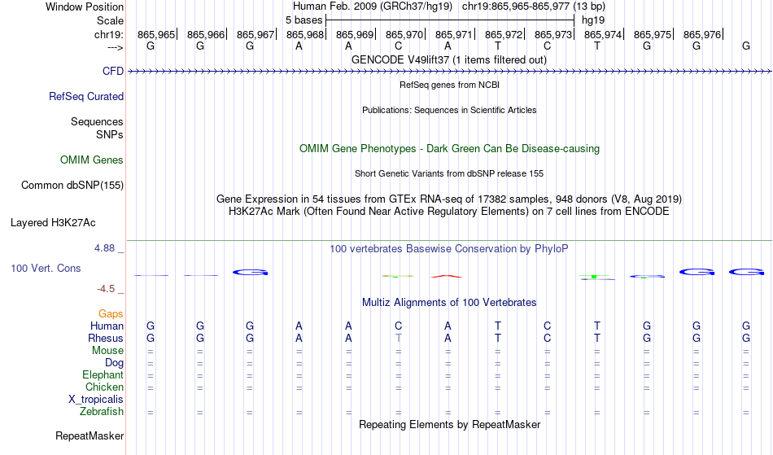
Task: Click the CFD gene arrow track line
Action: click(x=449, y=72)
